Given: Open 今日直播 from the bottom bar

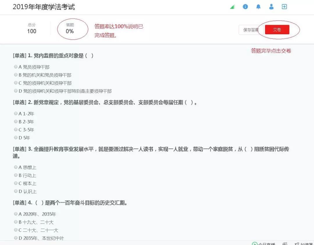Looking at the screenshot, I should pos(263,244).
